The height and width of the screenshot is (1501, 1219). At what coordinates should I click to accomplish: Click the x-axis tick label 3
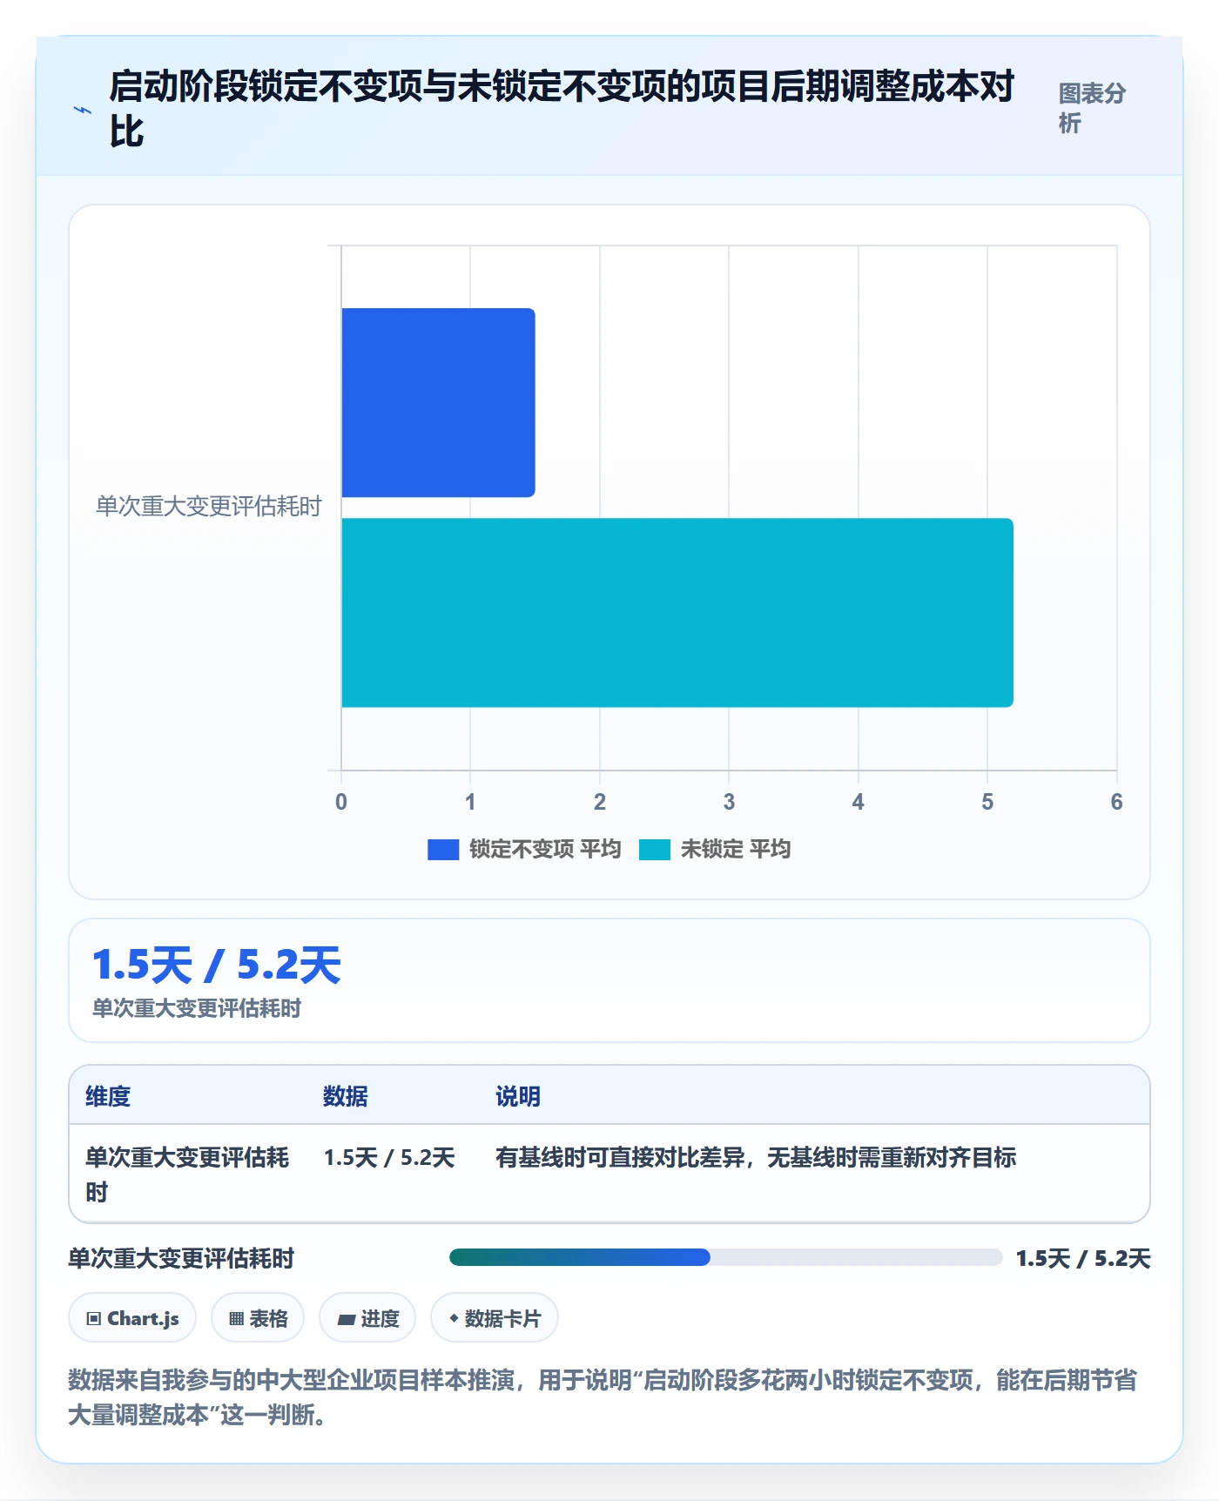point(729,802)
